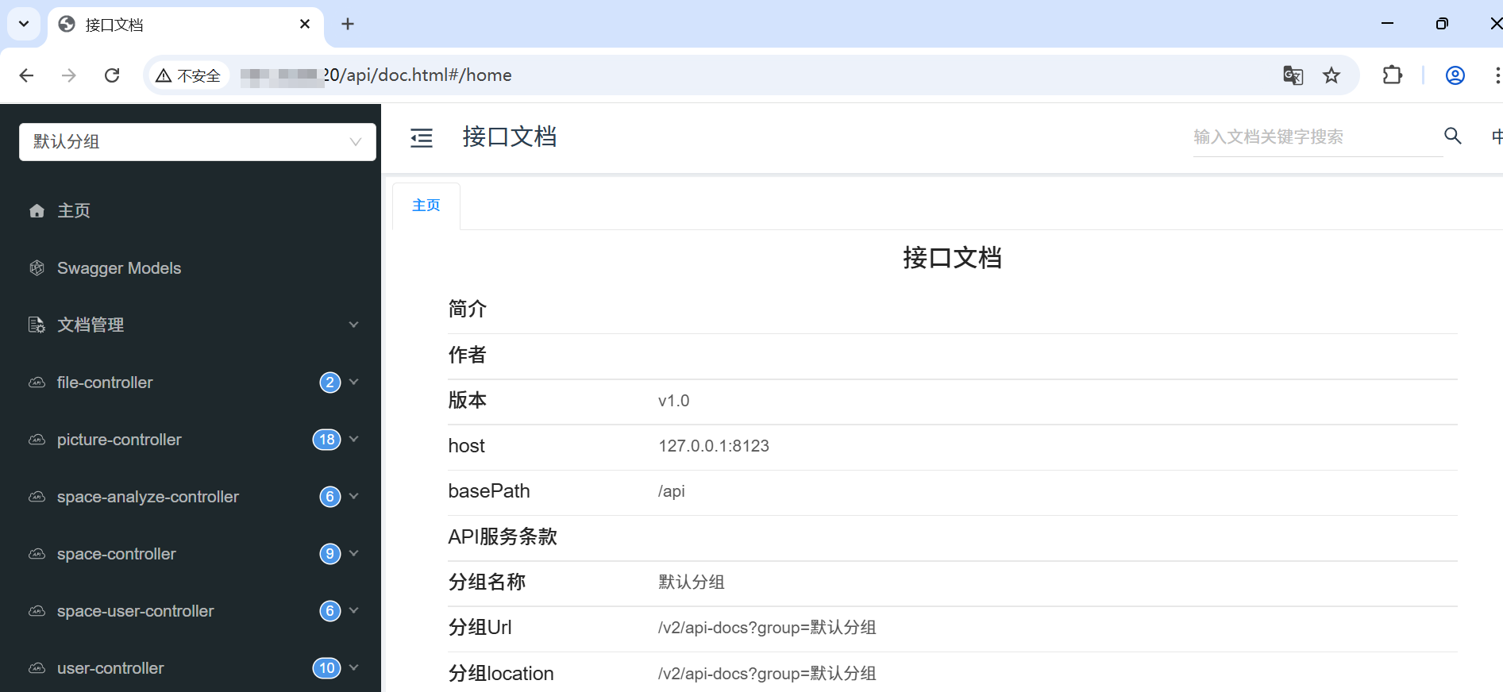Image resolution: width=1503 pixels, height=692 pixels.
Task: Switch to the 主页 content tab
Action: (426, 206)
